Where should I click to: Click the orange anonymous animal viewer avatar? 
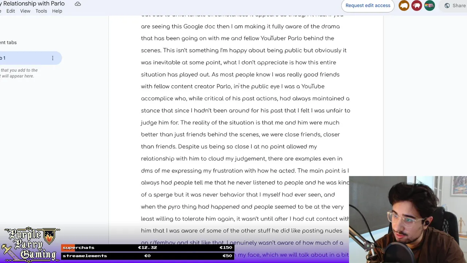404,5
